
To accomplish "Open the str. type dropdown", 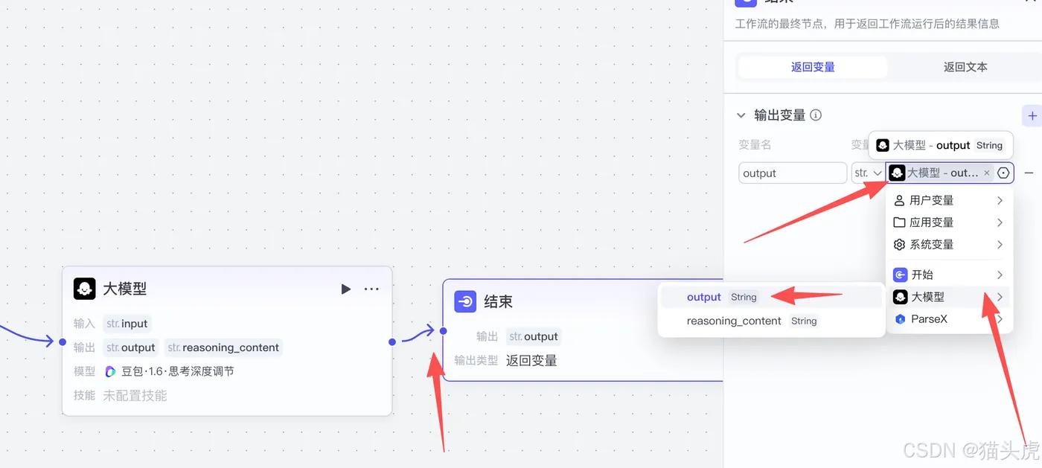I will point(867,173).
